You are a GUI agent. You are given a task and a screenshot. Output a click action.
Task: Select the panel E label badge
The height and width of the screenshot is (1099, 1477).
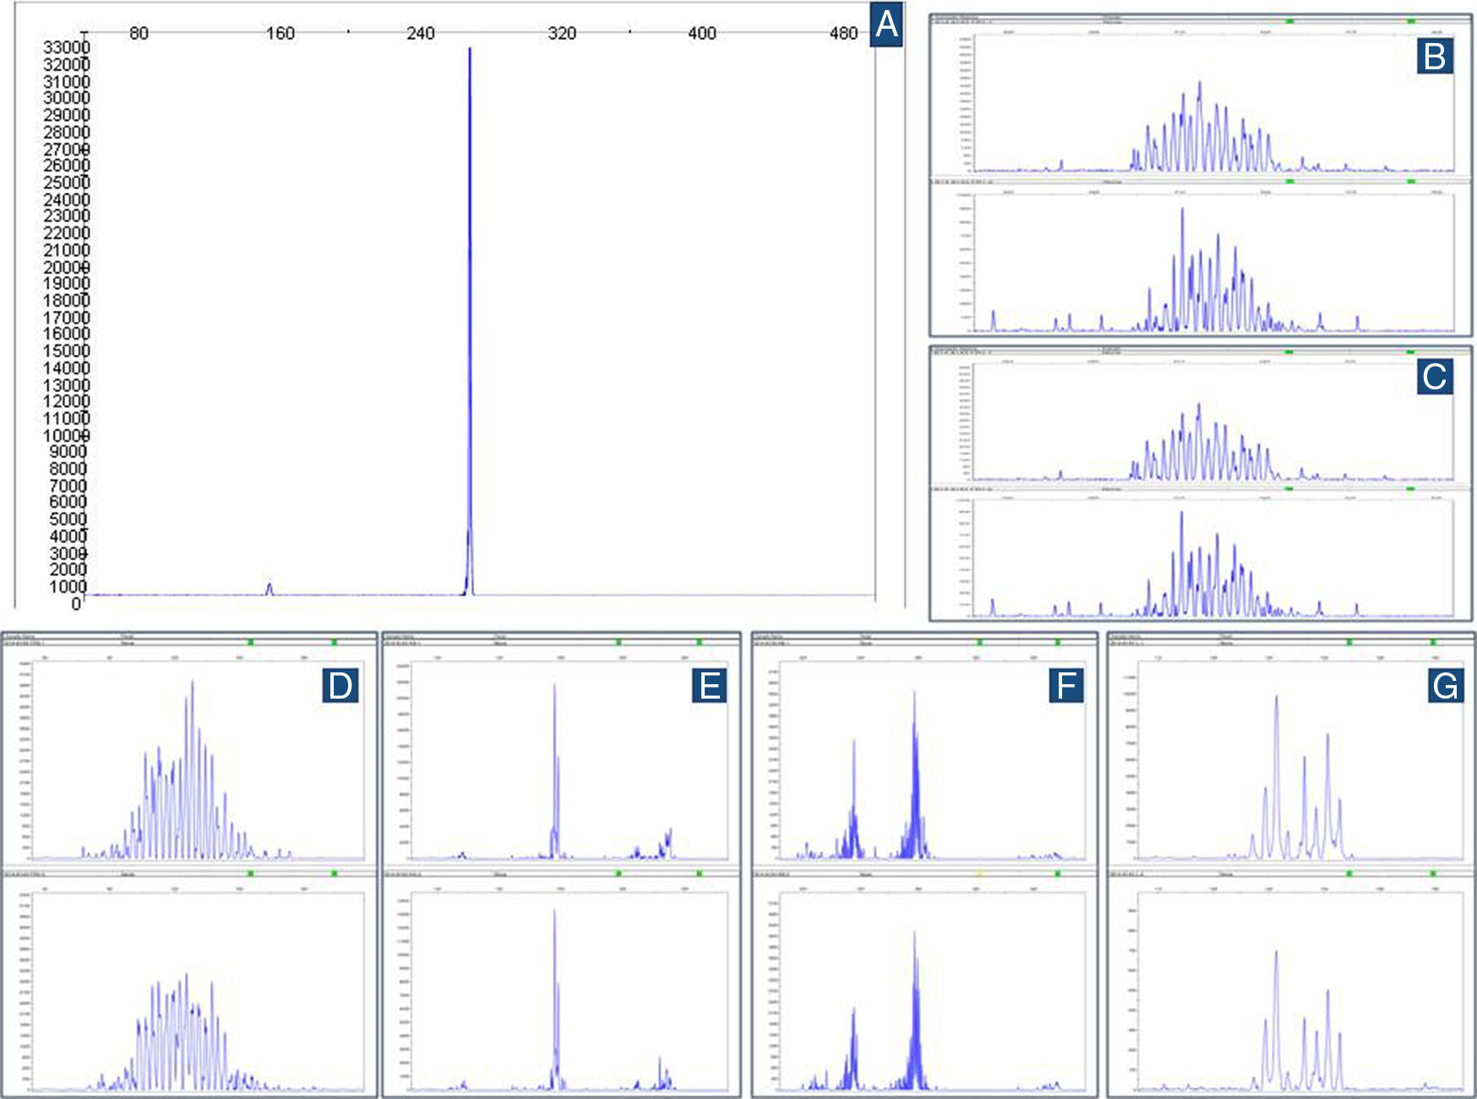pyautogui.click(x=710, y=686)
